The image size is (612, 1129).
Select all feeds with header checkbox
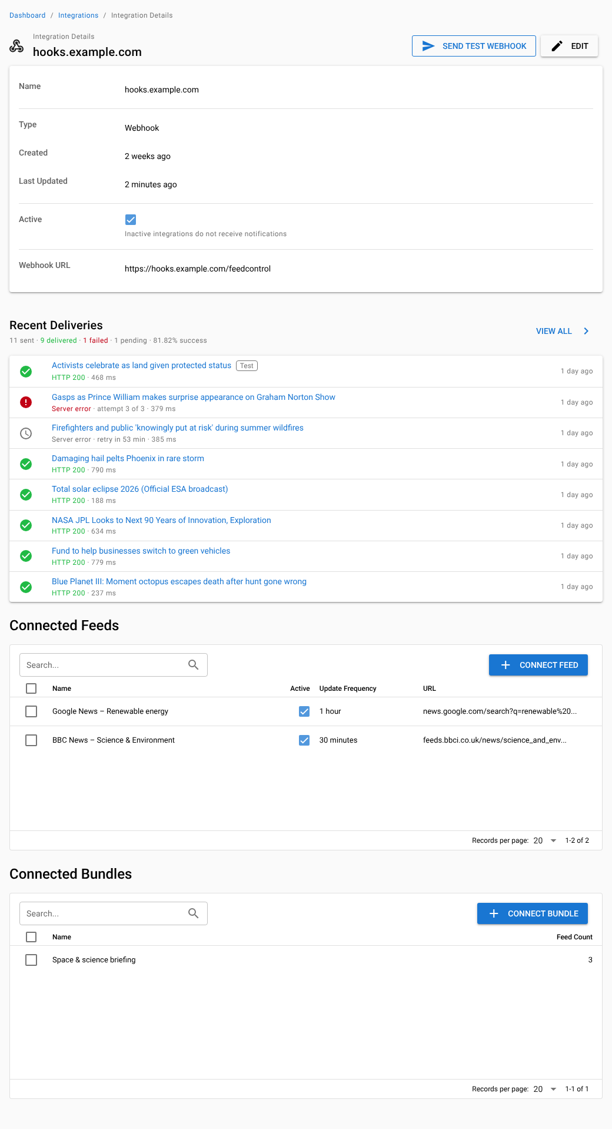pos(31,688)
